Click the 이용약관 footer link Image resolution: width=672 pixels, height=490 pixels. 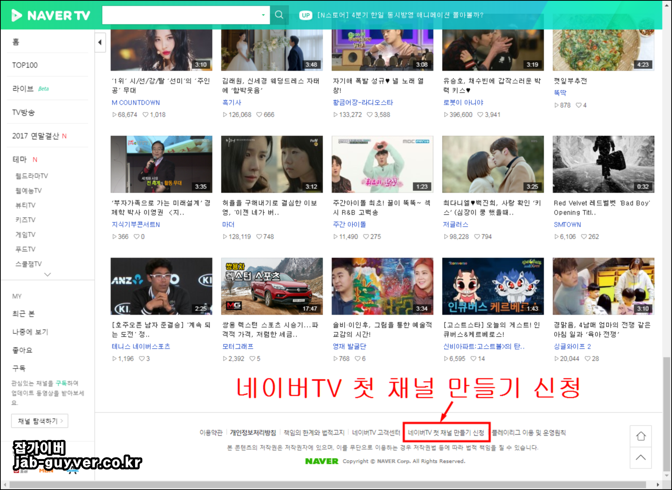point(211,433)
